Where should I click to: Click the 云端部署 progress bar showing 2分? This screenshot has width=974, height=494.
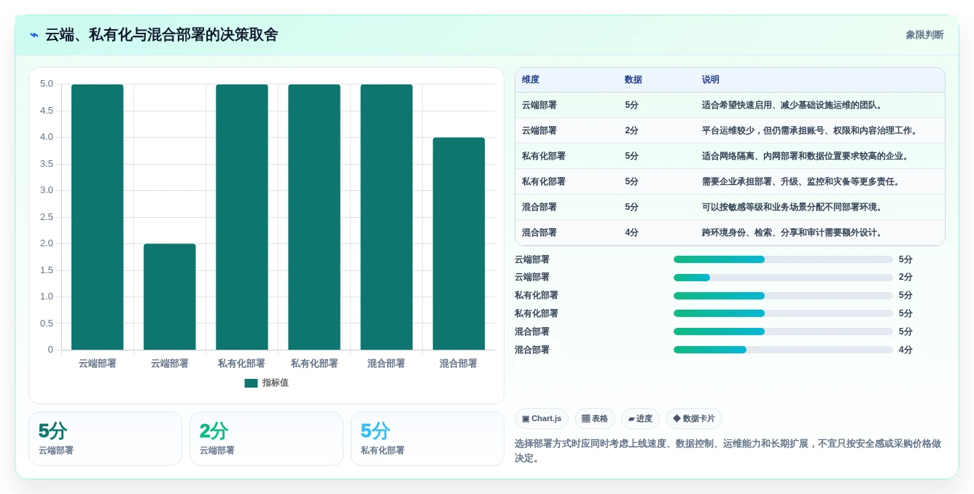click(783, 278)
